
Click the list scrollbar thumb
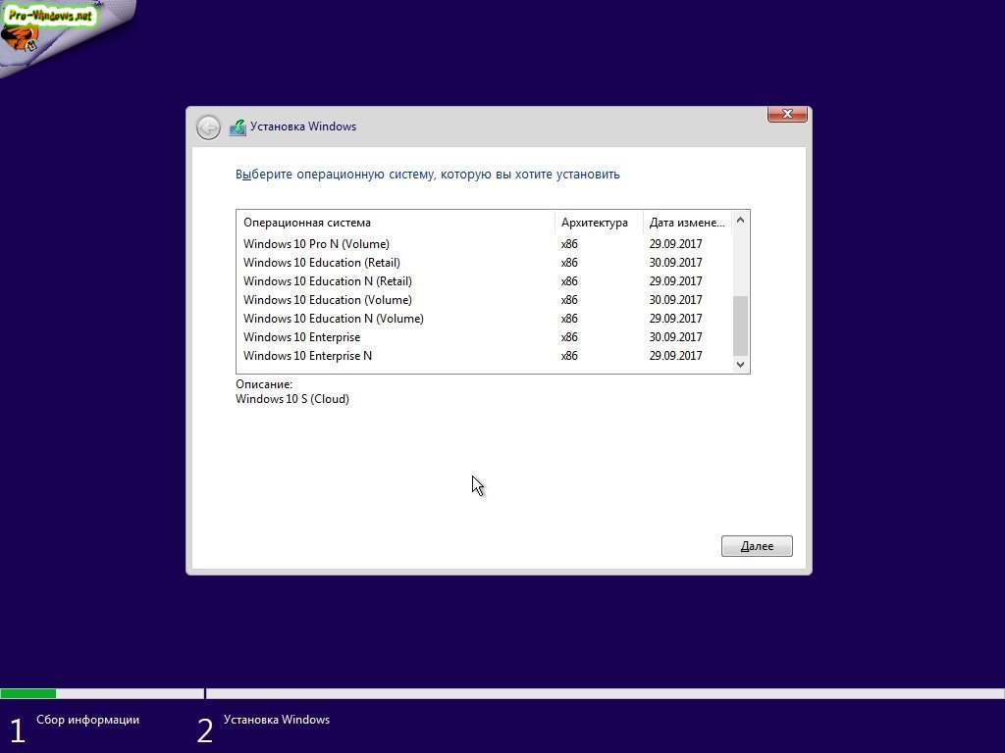pyautogui.click(x=740, y=326)
